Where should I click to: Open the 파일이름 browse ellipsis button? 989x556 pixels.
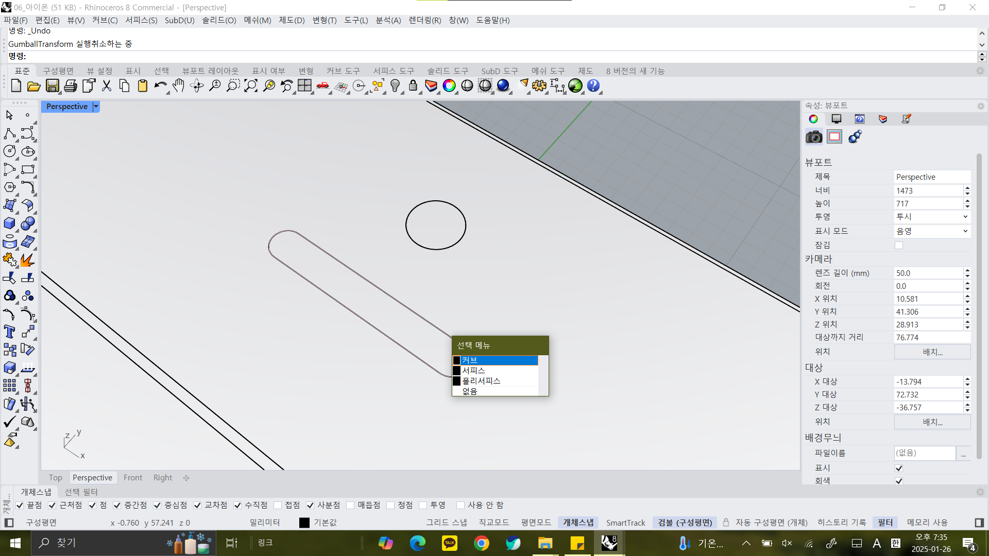point(963,454)
